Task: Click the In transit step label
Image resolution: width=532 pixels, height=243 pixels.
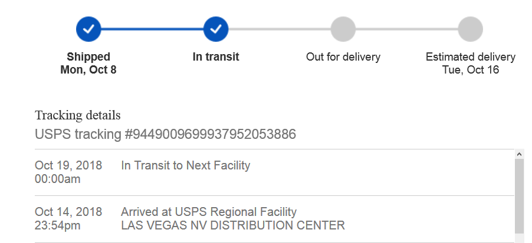Action: point(216,56)
